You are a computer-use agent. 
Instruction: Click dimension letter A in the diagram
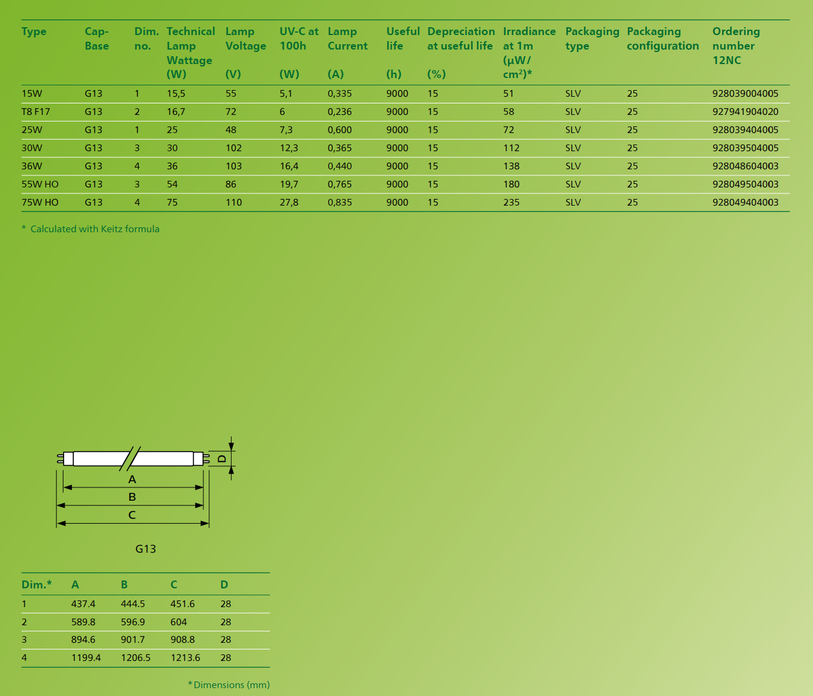tap(132, 480)
